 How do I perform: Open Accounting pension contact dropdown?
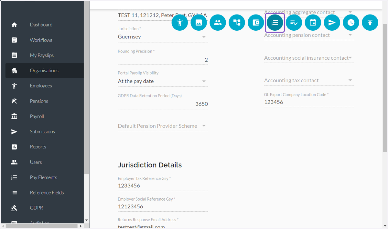tap(309, 35)
